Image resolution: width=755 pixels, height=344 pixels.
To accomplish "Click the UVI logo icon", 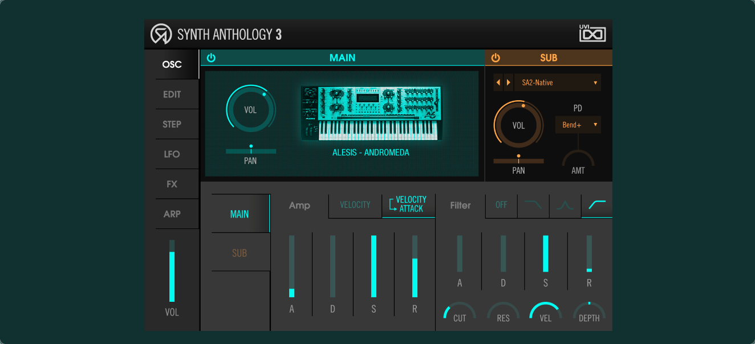I will click(x=592, y=34).
